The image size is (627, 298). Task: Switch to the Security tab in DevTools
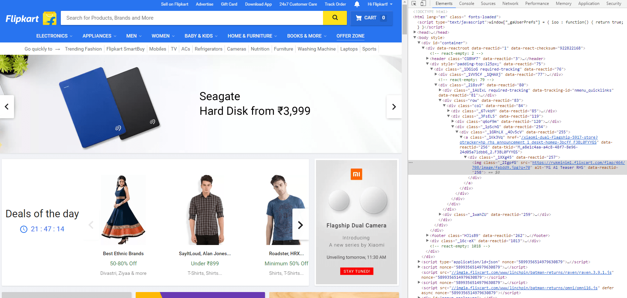614,4
